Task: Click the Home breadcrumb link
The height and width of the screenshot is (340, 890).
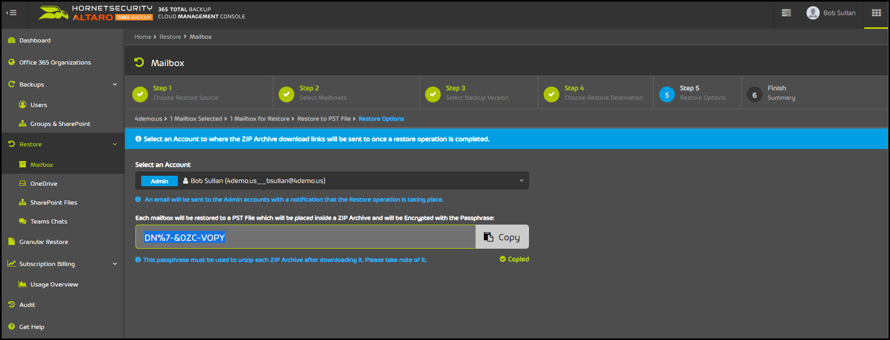Action: (143, 37)
